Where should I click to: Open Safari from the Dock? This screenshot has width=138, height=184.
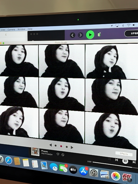[8, 160]
